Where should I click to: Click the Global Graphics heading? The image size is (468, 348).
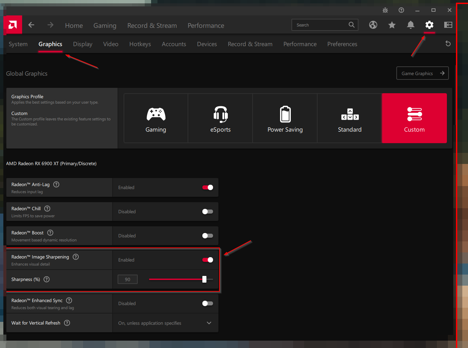coord(27,73)
